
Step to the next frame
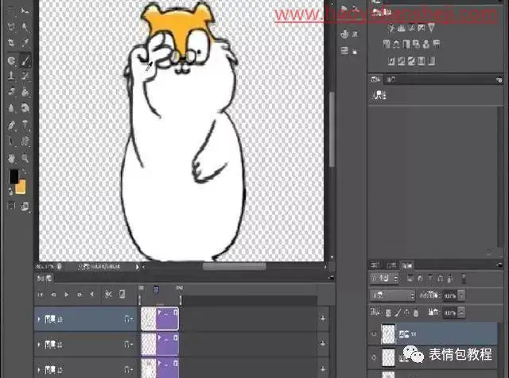(80, 295)
